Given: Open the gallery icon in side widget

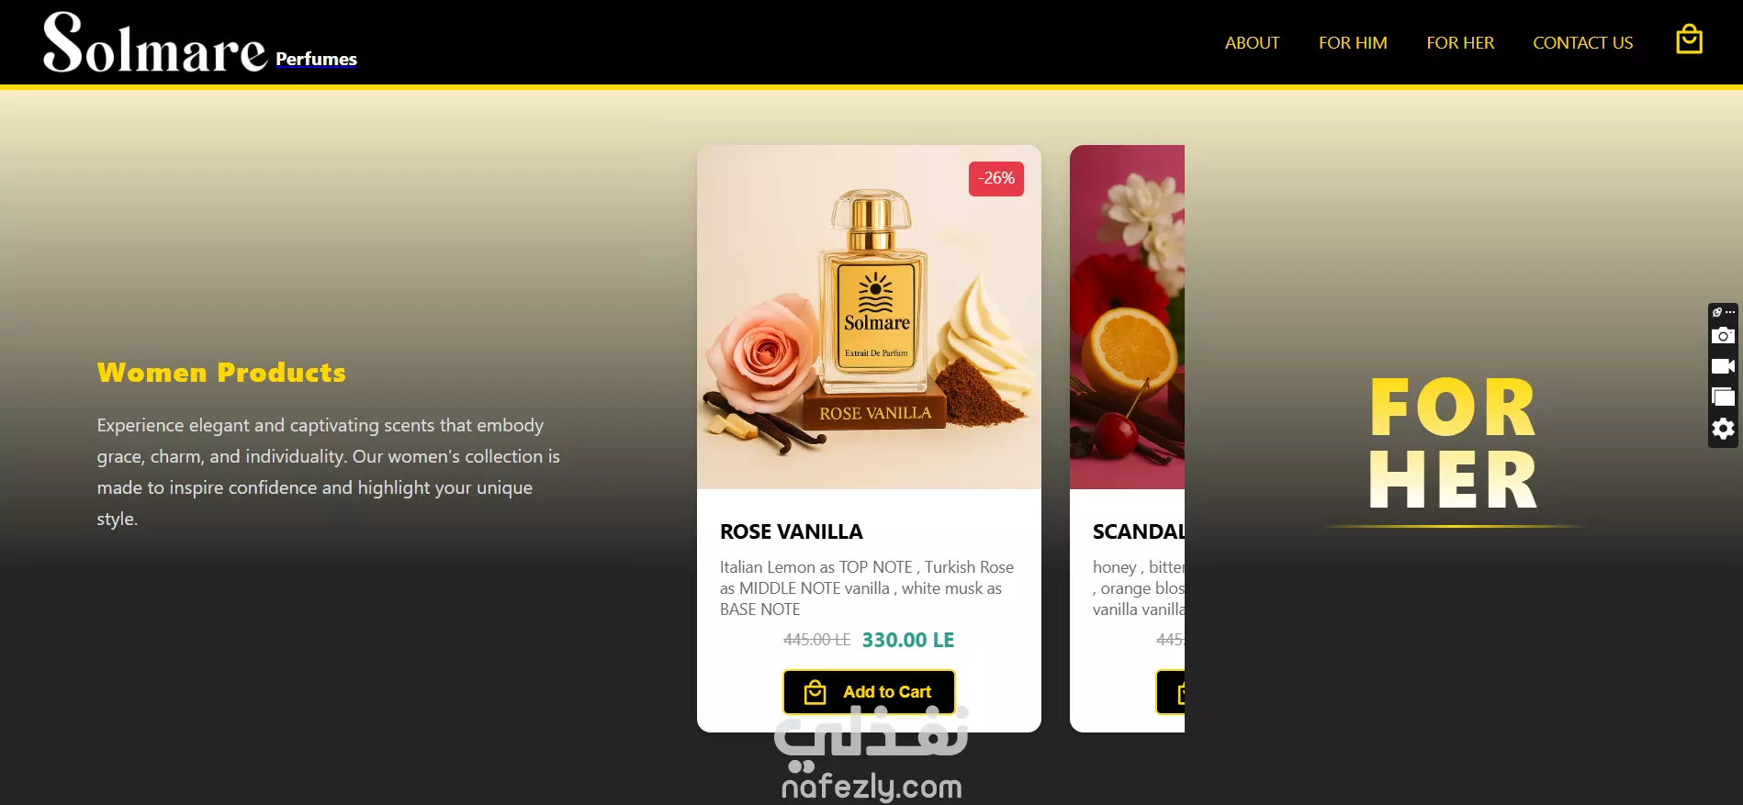Looking at the screenshot, I should point(1723,397).
